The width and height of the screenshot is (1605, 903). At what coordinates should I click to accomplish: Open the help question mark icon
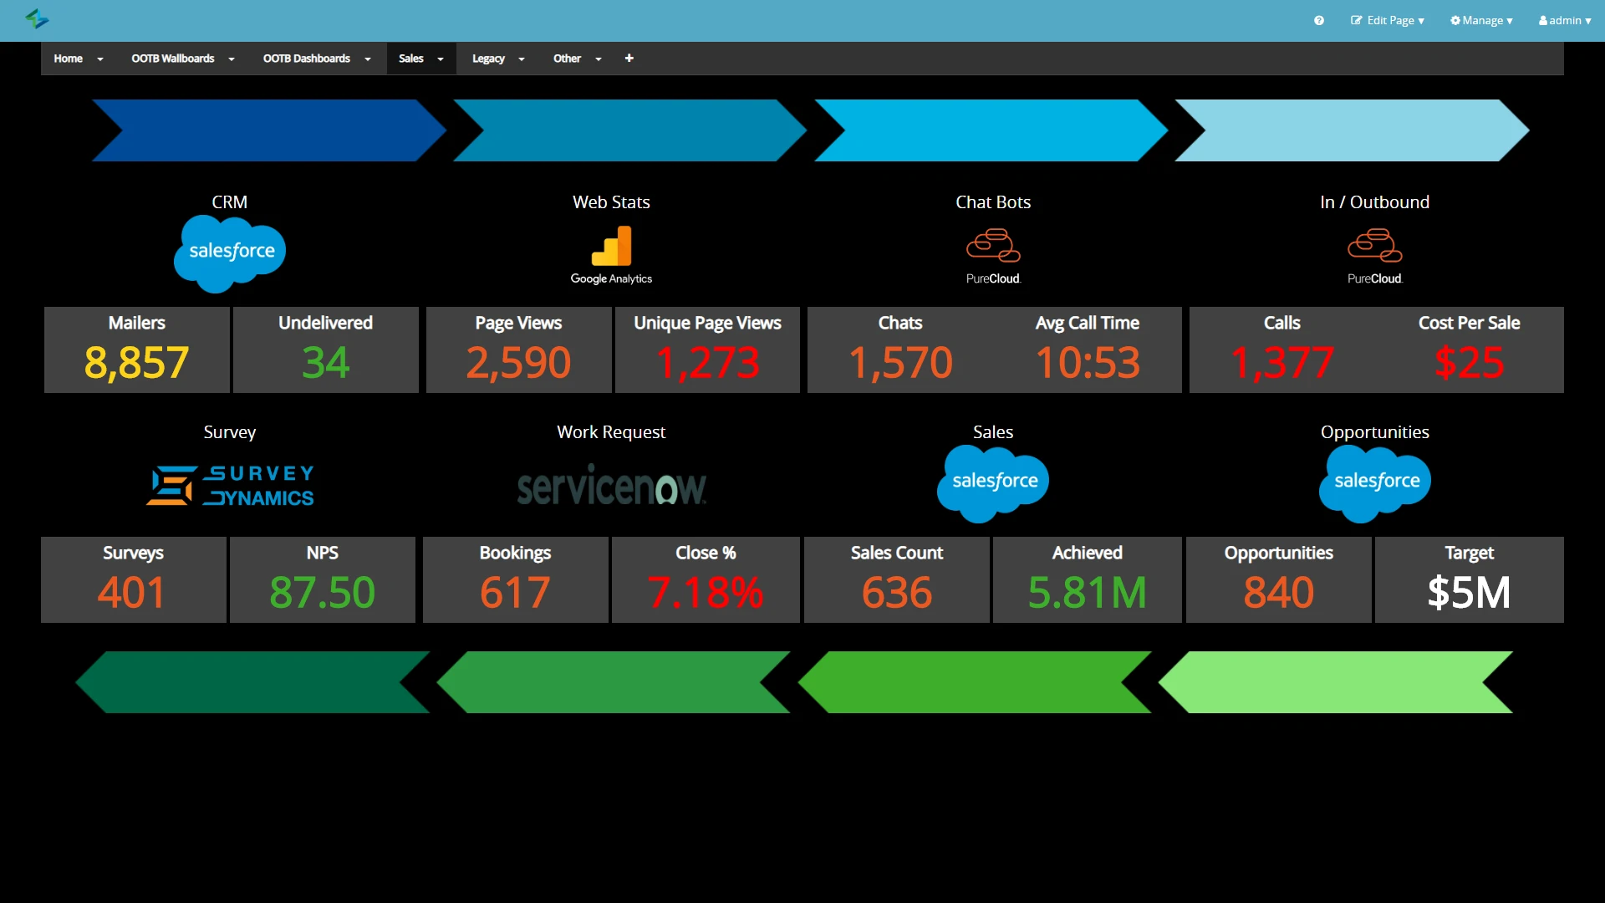coord(1319,20)
